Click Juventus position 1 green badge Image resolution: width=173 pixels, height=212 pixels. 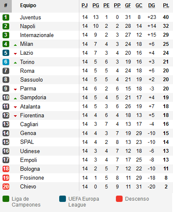point(6,17)
